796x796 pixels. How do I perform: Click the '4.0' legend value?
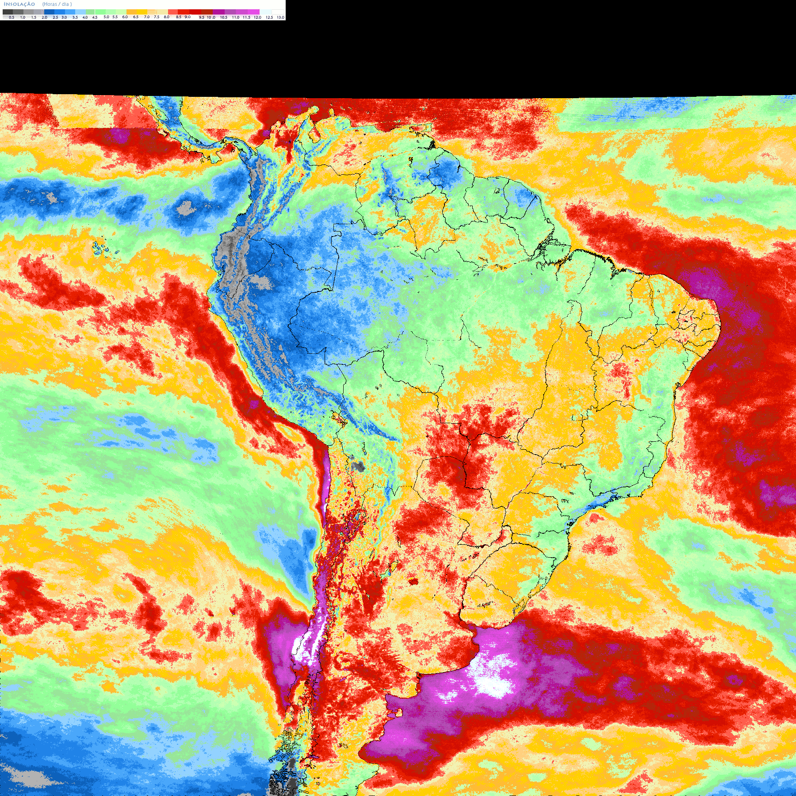(x=85, y=17)
